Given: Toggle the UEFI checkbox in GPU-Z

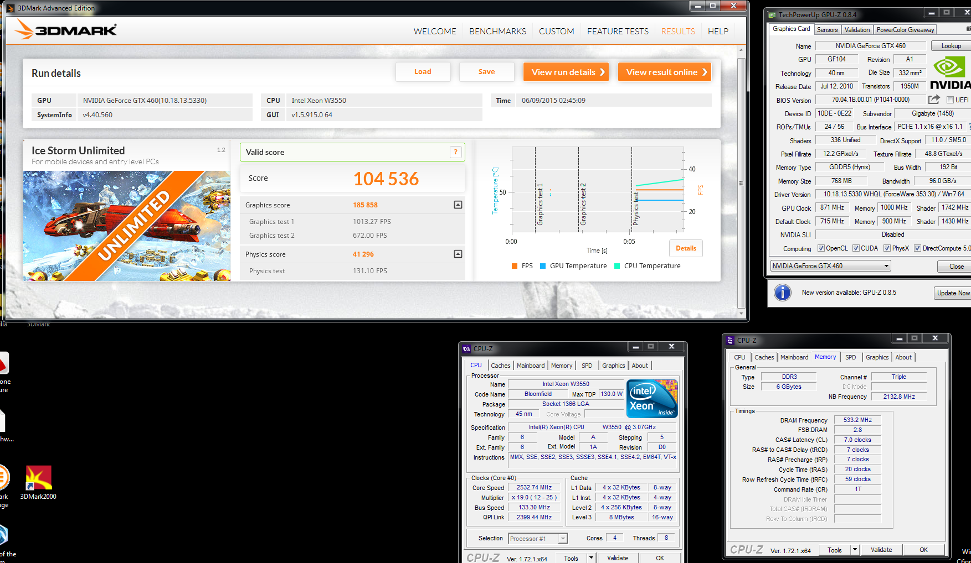Looking at the screenshot, I should coord(950,100).
